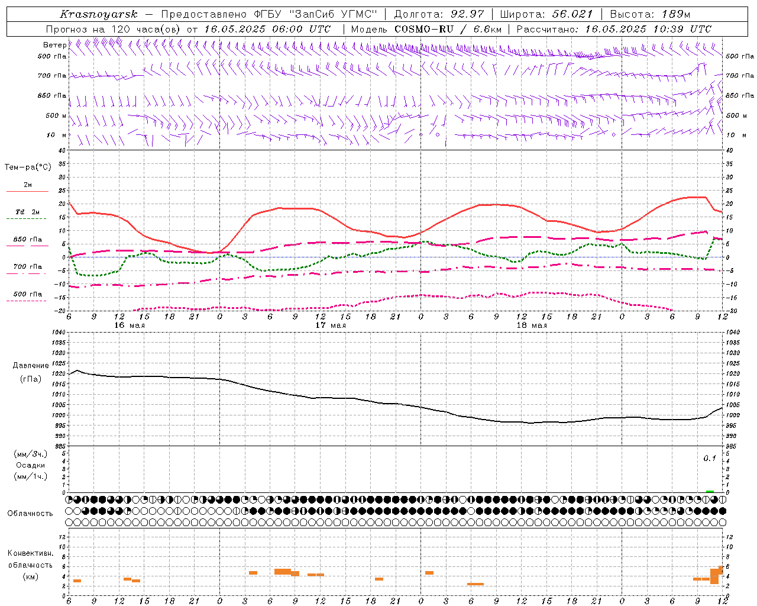757x606 pixels.
Task: Select the 'Долгота: 92.97' header text
Action: [x=438, y=14]
